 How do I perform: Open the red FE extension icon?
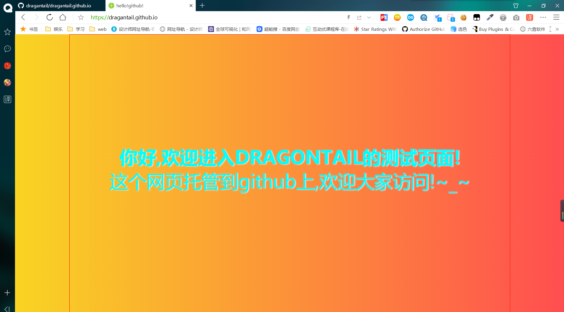click(x=384, y=18)
